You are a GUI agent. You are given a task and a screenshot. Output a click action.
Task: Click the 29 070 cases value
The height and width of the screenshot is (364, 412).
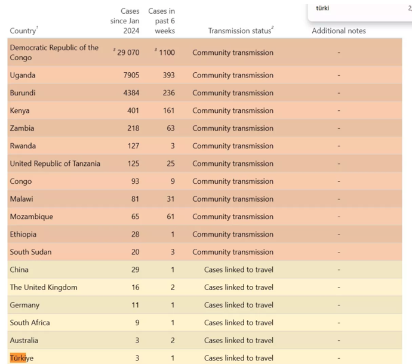tap(128, 53)
